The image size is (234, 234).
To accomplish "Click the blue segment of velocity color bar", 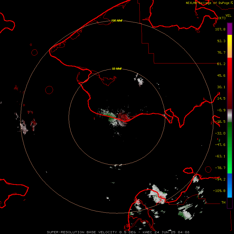I will coord(230,185).
